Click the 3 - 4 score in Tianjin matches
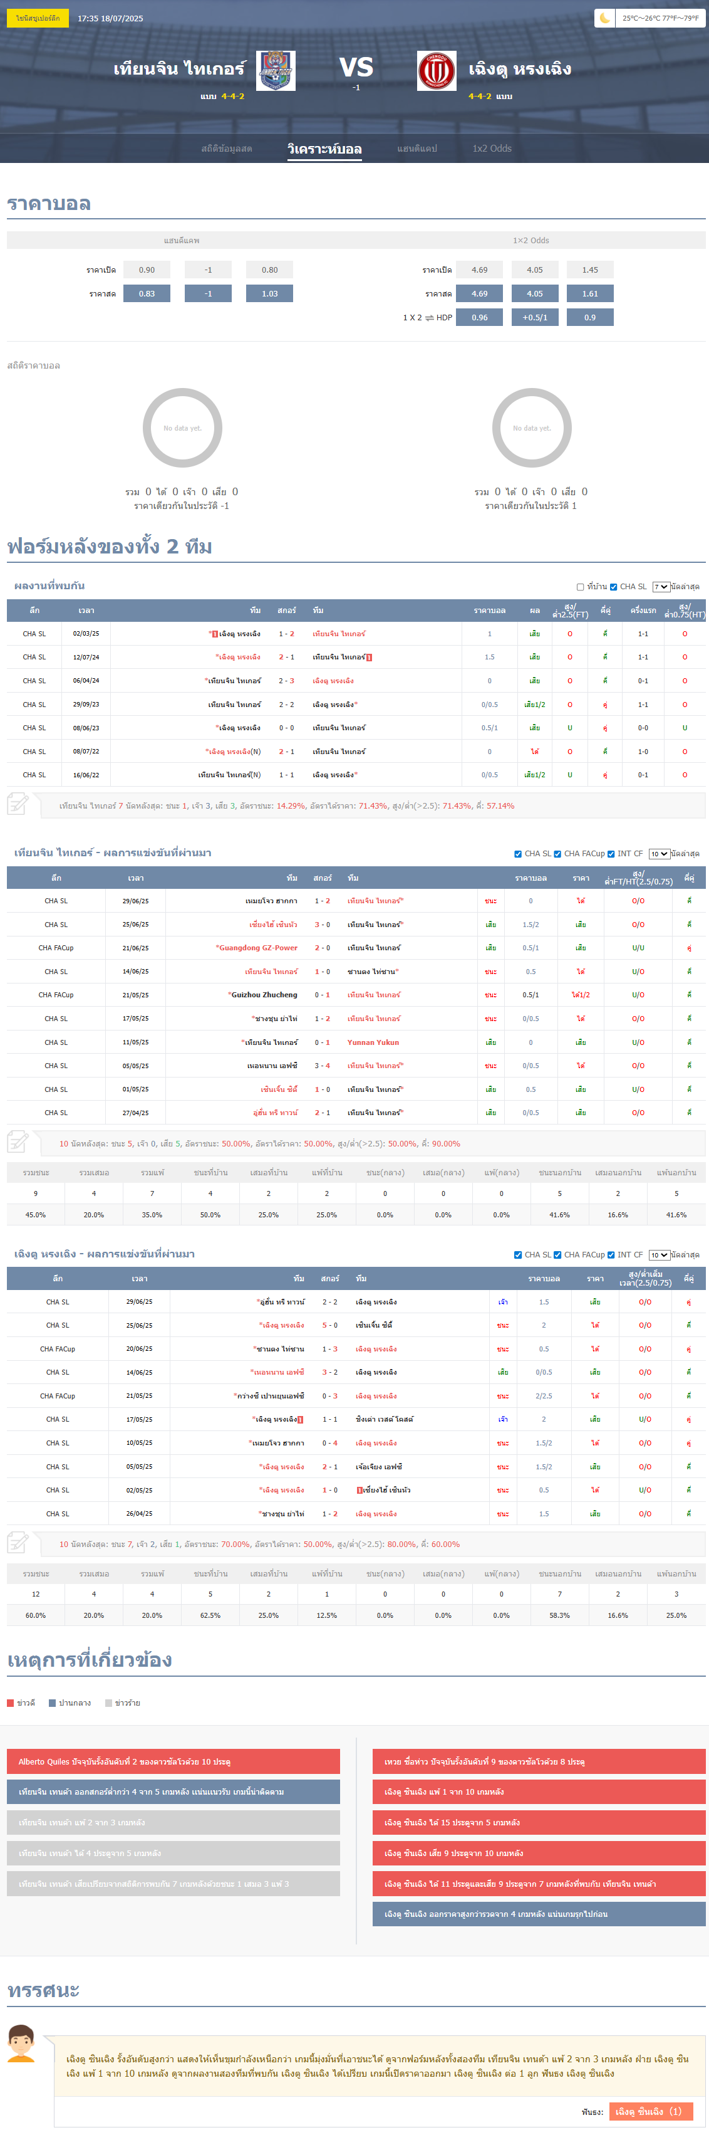 point(322,1066)
